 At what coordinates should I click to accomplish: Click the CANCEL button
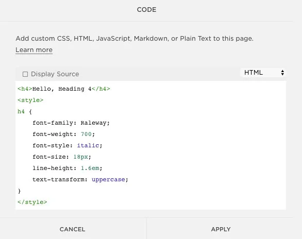click(73, 229)
